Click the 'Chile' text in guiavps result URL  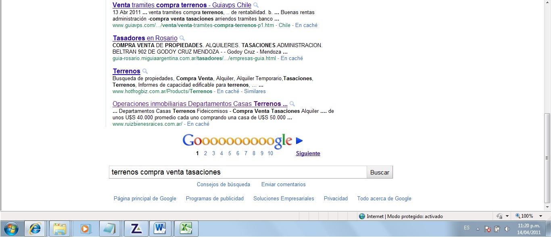tap(284, 25)
